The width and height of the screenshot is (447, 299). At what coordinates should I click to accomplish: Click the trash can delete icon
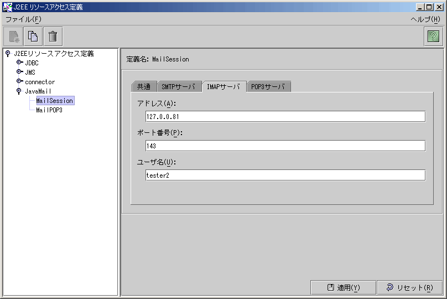tap(53, 37)
